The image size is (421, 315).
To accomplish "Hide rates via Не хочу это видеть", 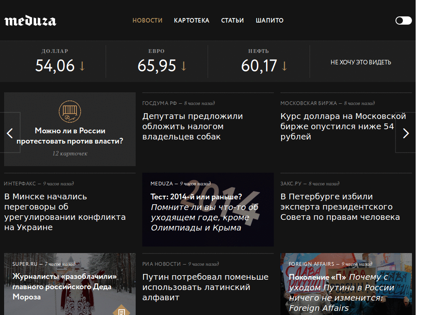I will [361, 62].
